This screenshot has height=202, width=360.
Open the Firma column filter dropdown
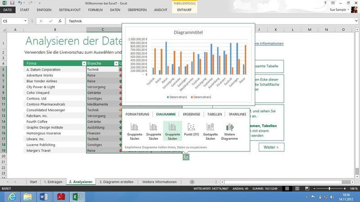coord(84,63)
